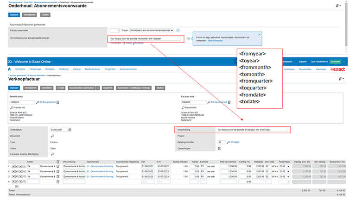Open Percentage dropdown in empty line 4

pos(284,182)
